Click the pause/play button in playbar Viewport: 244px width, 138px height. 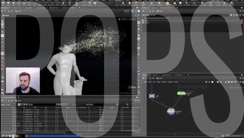point(13,136)
